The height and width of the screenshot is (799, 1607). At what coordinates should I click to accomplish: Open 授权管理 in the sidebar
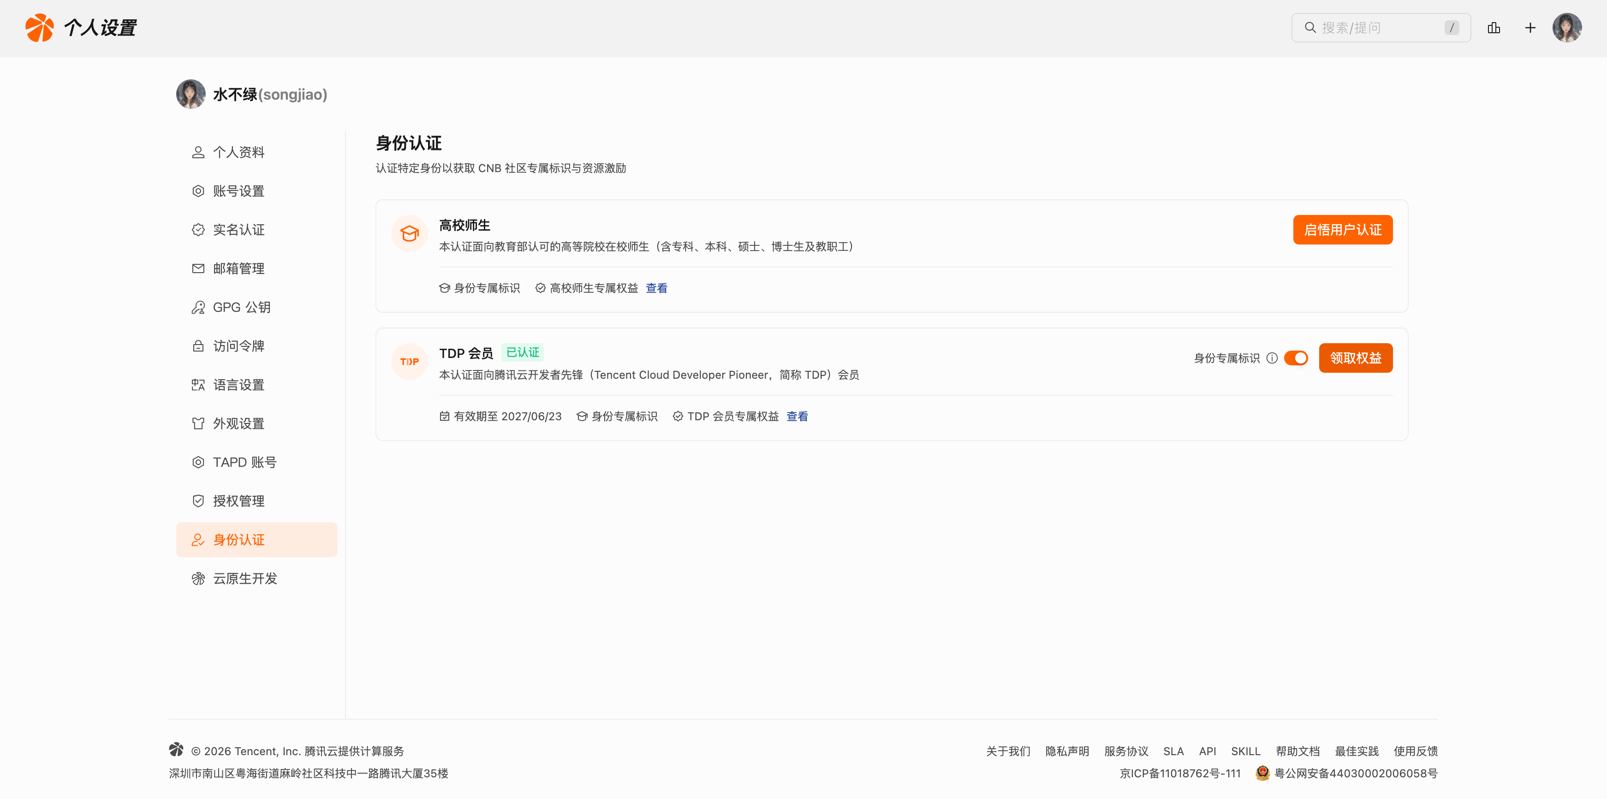tap(257, 501)
